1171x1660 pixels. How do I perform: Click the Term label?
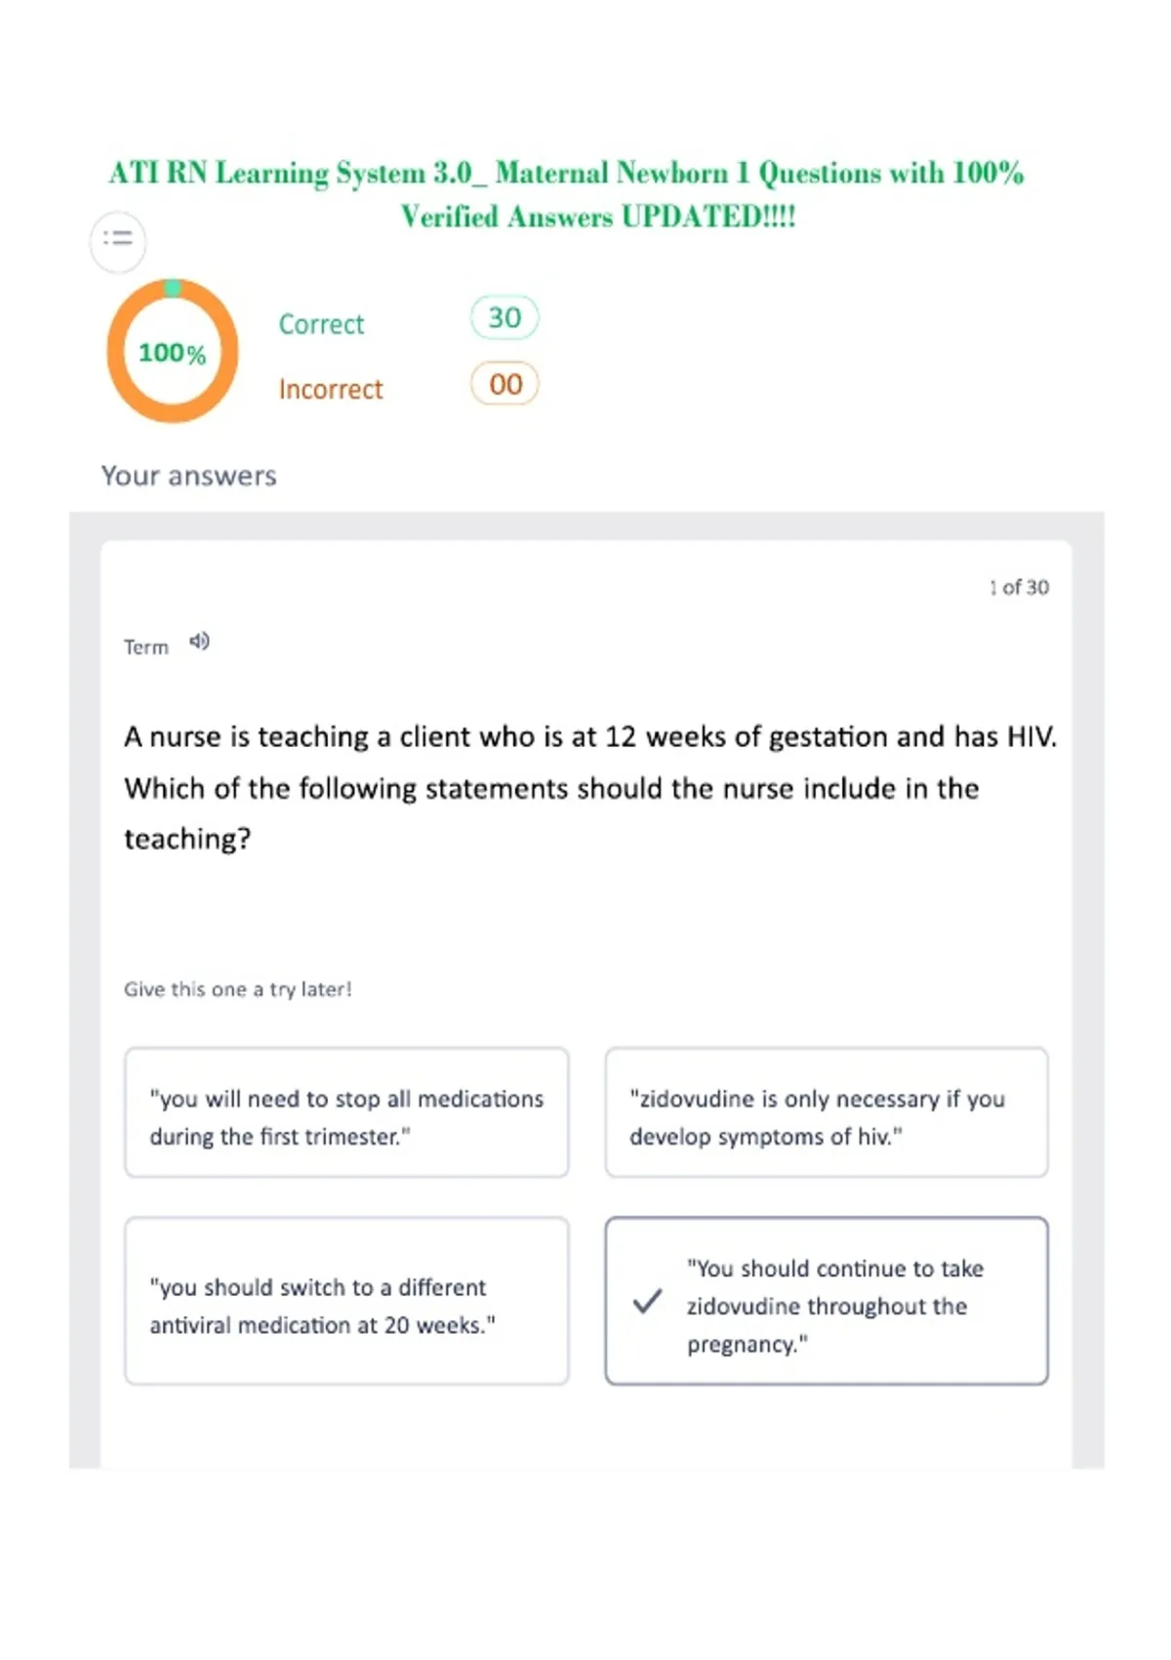[x=146, y=646]
